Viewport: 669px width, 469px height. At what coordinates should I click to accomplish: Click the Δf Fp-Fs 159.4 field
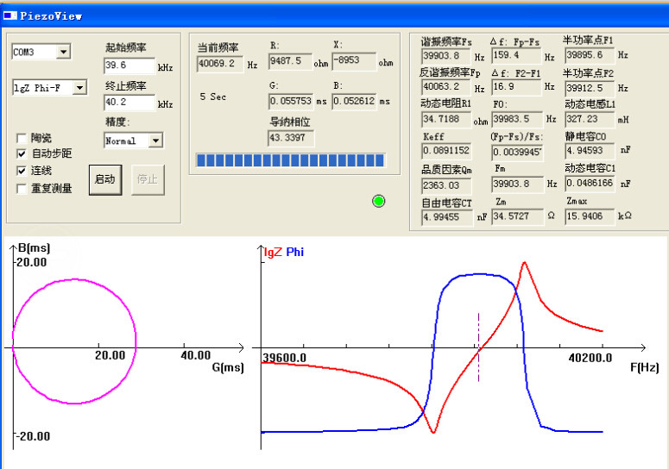point(517,55)
